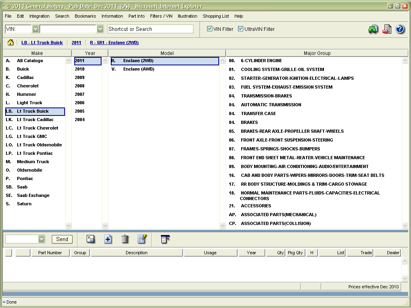Follow the 2011 breadcrumb link
Screen dimensions: 411x308
(76, 43)
